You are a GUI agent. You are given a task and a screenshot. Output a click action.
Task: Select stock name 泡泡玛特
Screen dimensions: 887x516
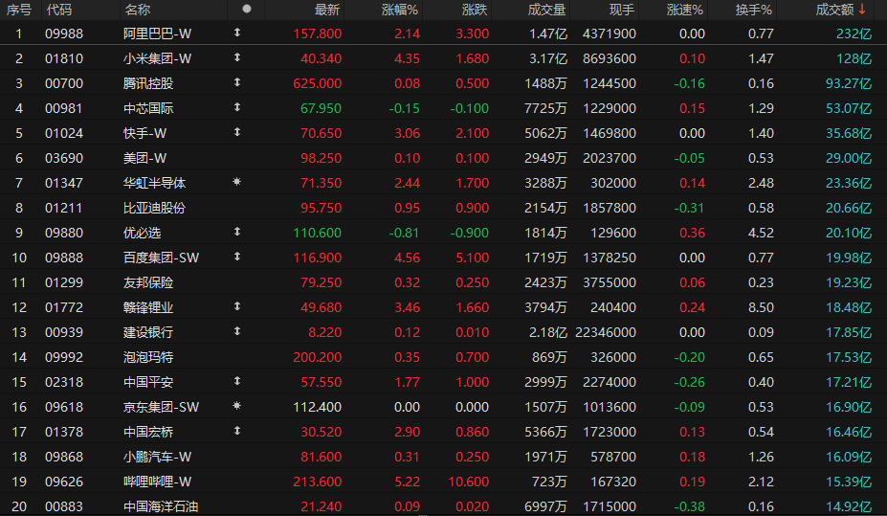(x=148, y=358)
